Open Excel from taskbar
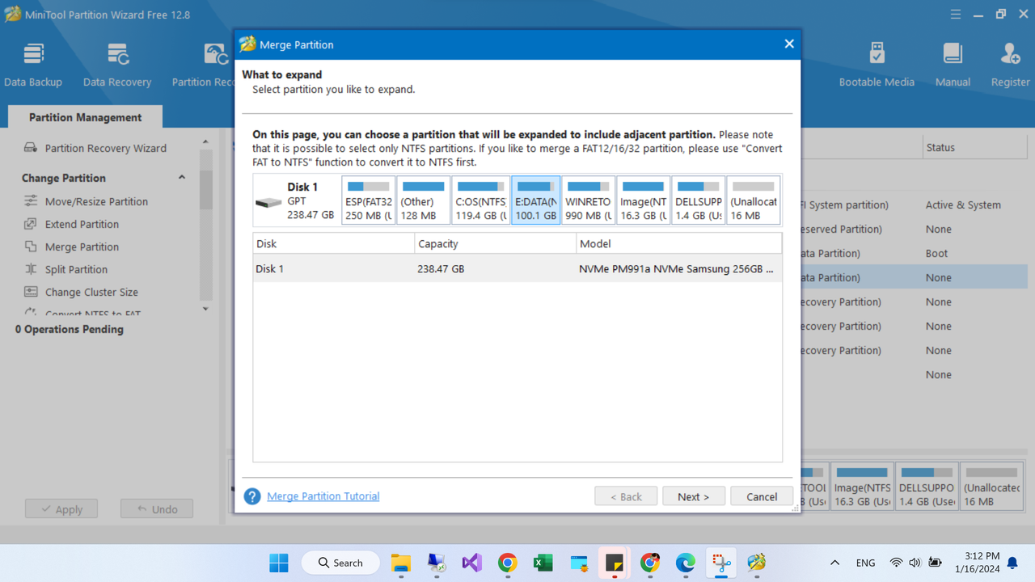This screenshot has width=1035, height=582. click(x=543, y=563)
